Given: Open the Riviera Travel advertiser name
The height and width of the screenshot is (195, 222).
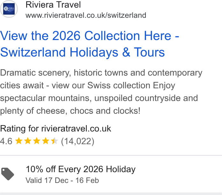Looking at the screenshot, I should pos(53,5).
